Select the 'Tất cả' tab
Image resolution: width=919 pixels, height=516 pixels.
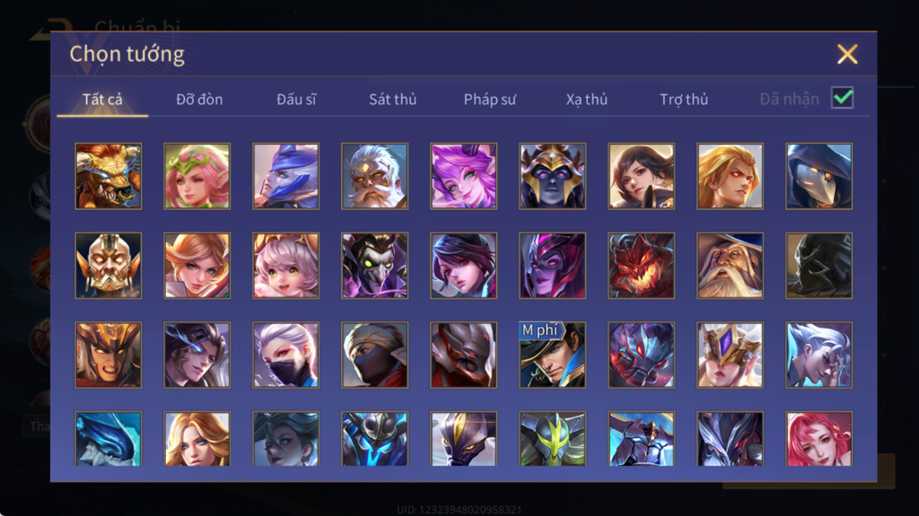(x=103, y=100)
